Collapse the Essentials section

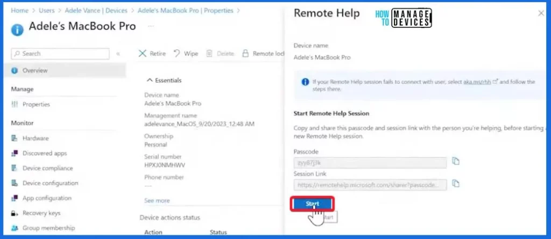pos(164,81)
